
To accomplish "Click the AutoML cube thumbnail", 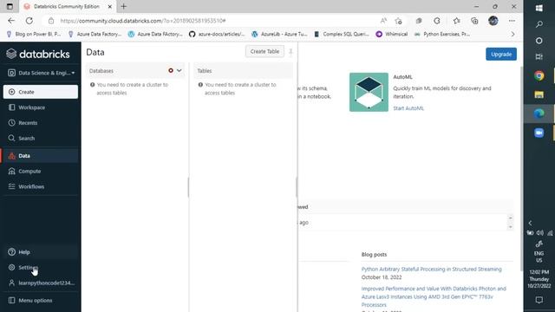I will tap(369, 92).
